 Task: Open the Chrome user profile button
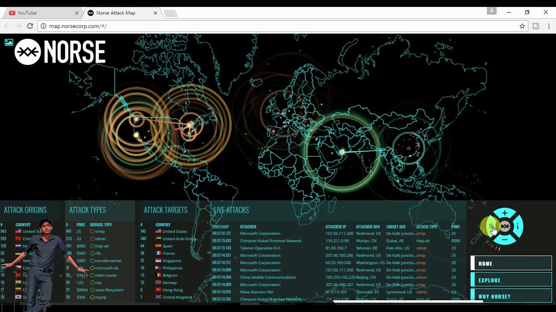[x=491, y=11]
